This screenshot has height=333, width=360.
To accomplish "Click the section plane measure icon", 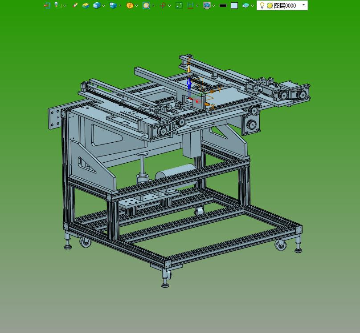I will pyautogui.click(x=190, y=5).
